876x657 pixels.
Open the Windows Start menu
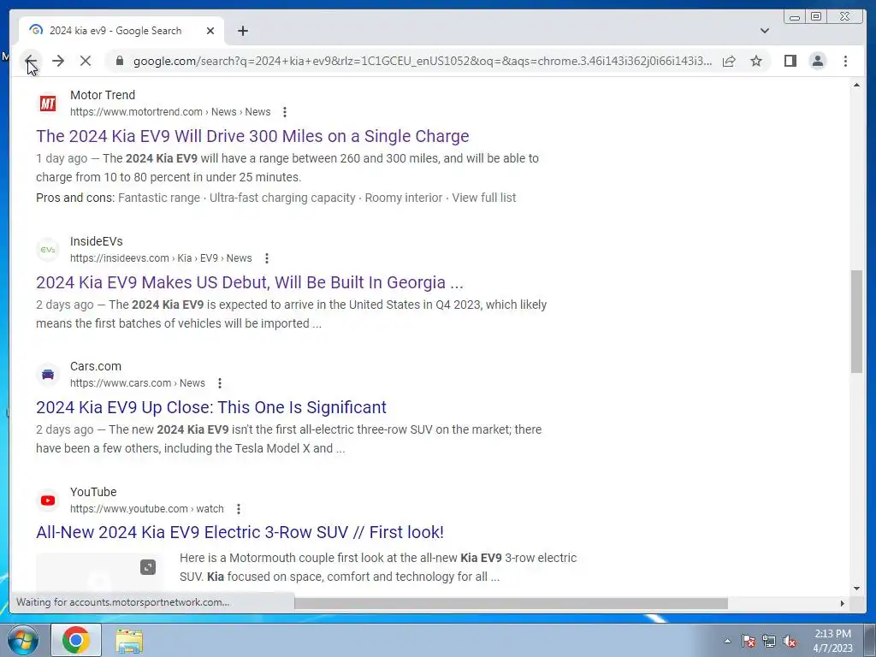coord(21,640)
